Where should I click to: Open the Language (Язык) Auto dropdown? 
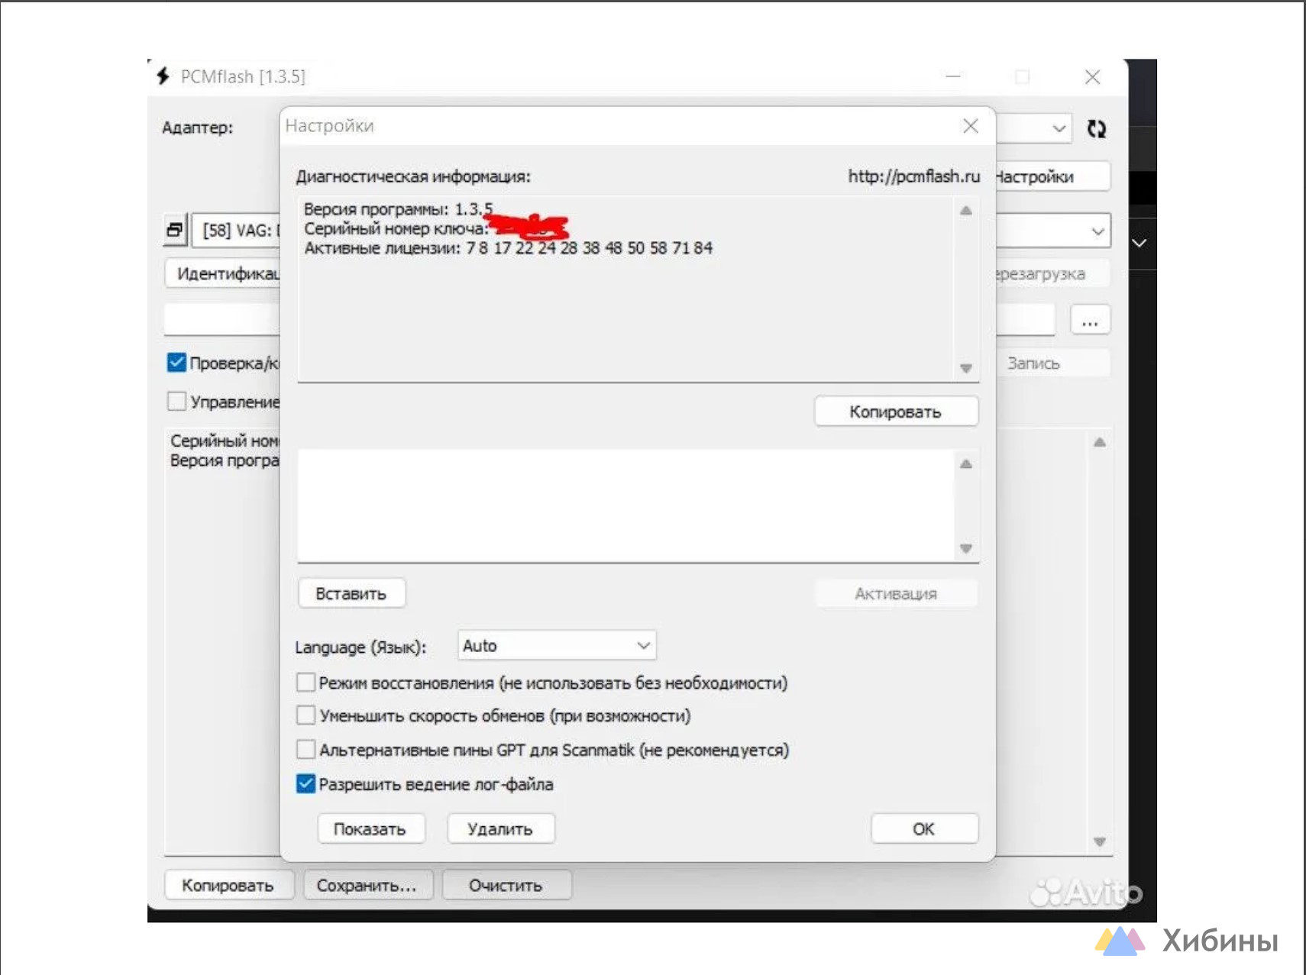click(x=557, y=646)
